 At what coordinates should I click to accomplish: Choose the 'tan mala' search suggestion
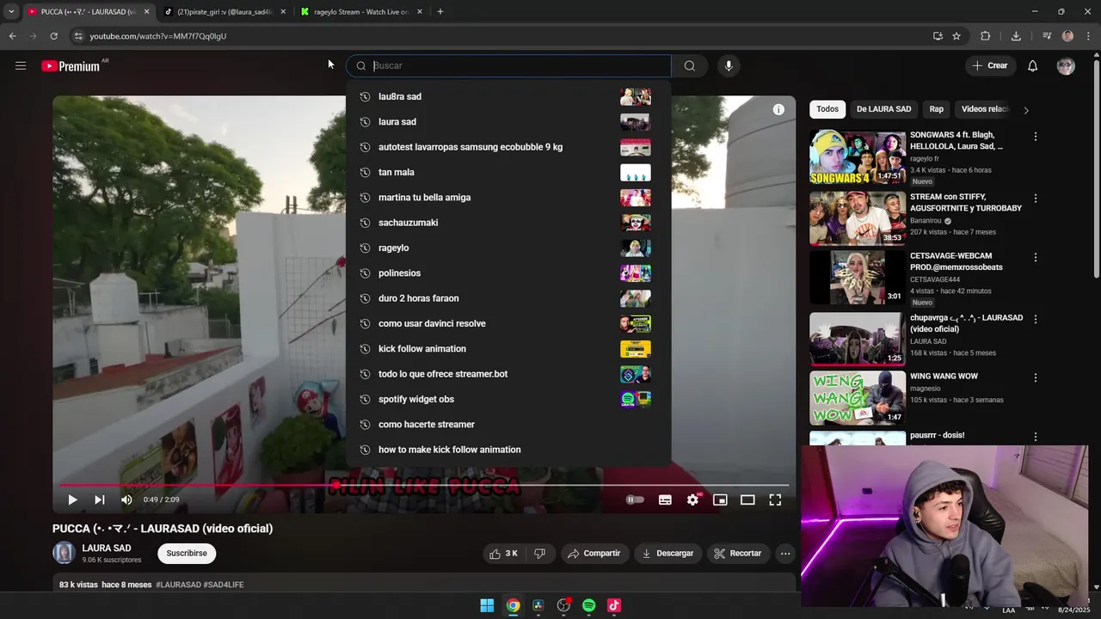(508, 172)
